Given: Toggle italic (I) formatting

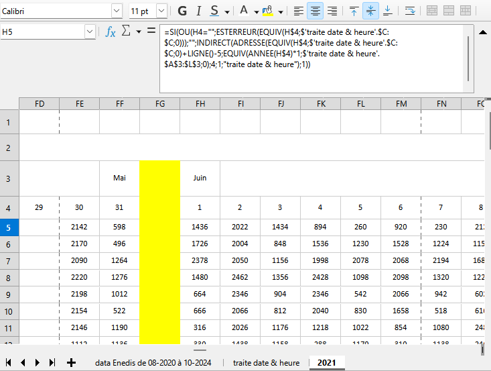Looking at the screenshot, I should 198,11.
